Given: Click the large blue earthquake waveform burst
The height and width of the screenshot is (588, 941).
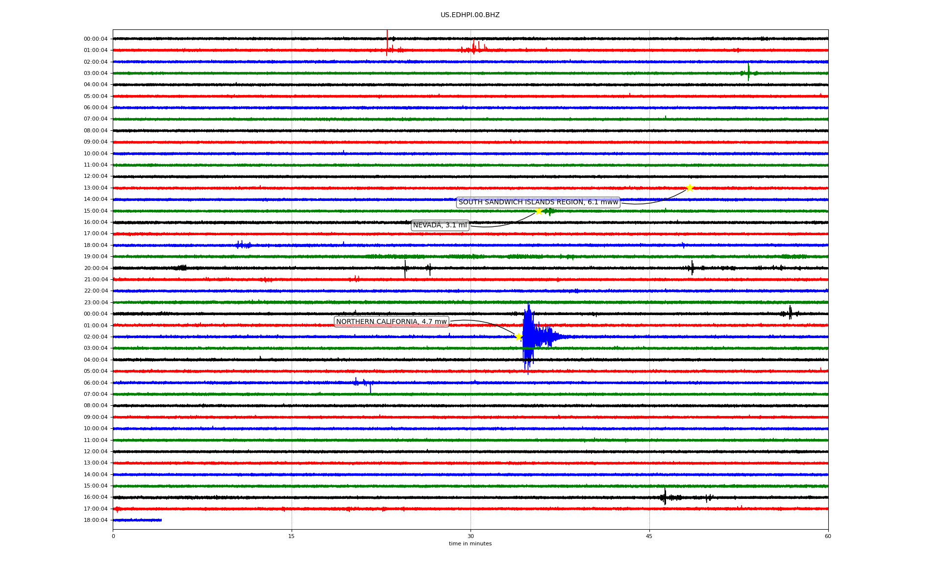Looking at the screenshot, I should (529, 336).
